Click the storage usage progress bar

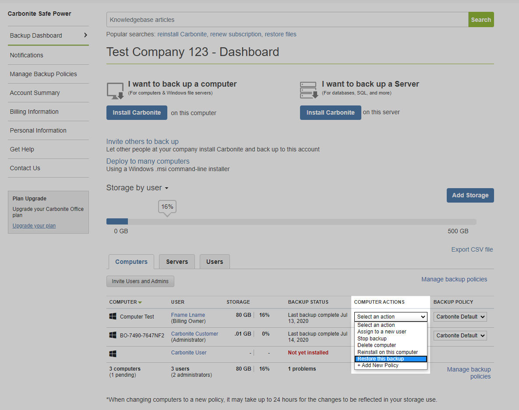[291, 222]
